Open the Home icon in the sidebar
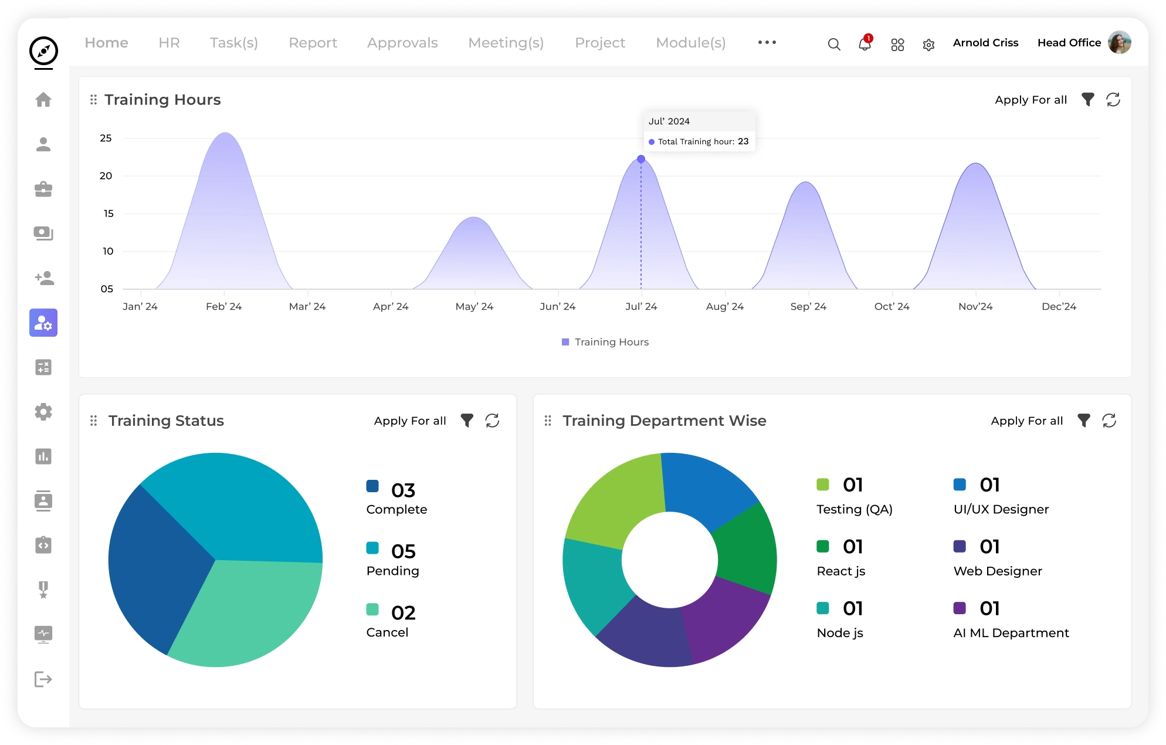The height and width of the screenshot is (745, 1166). click(x=44, y=100)
